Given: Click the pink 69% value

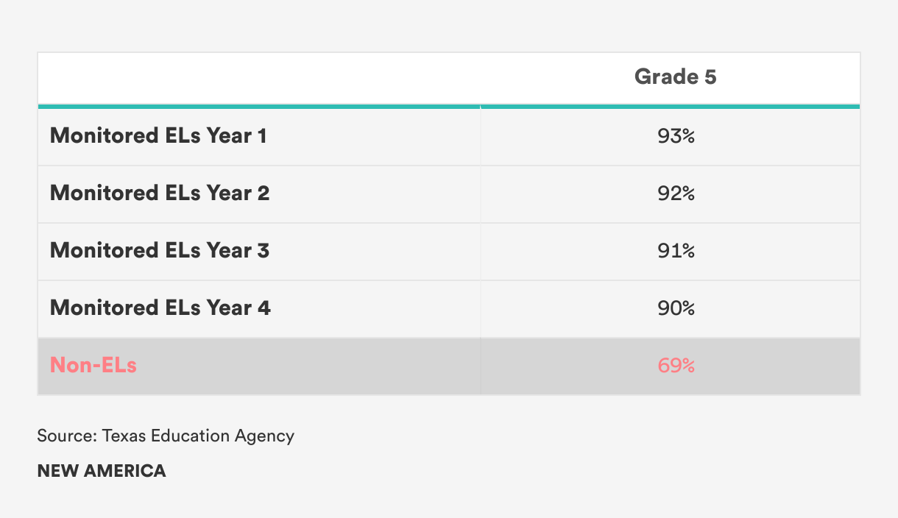Looking at the screenshot, I should [676, 365].
